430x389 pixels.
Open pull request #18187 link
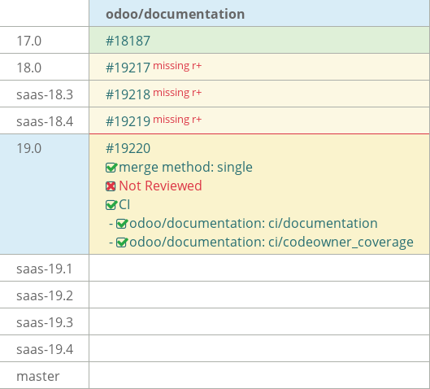pyautogui.click(x=128, y=41)
